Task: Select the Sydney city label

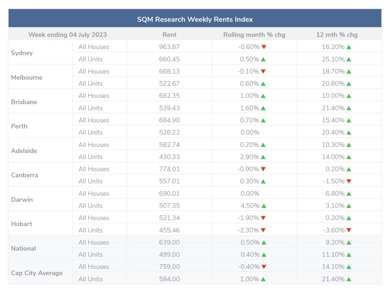Action: pos(22,53)
